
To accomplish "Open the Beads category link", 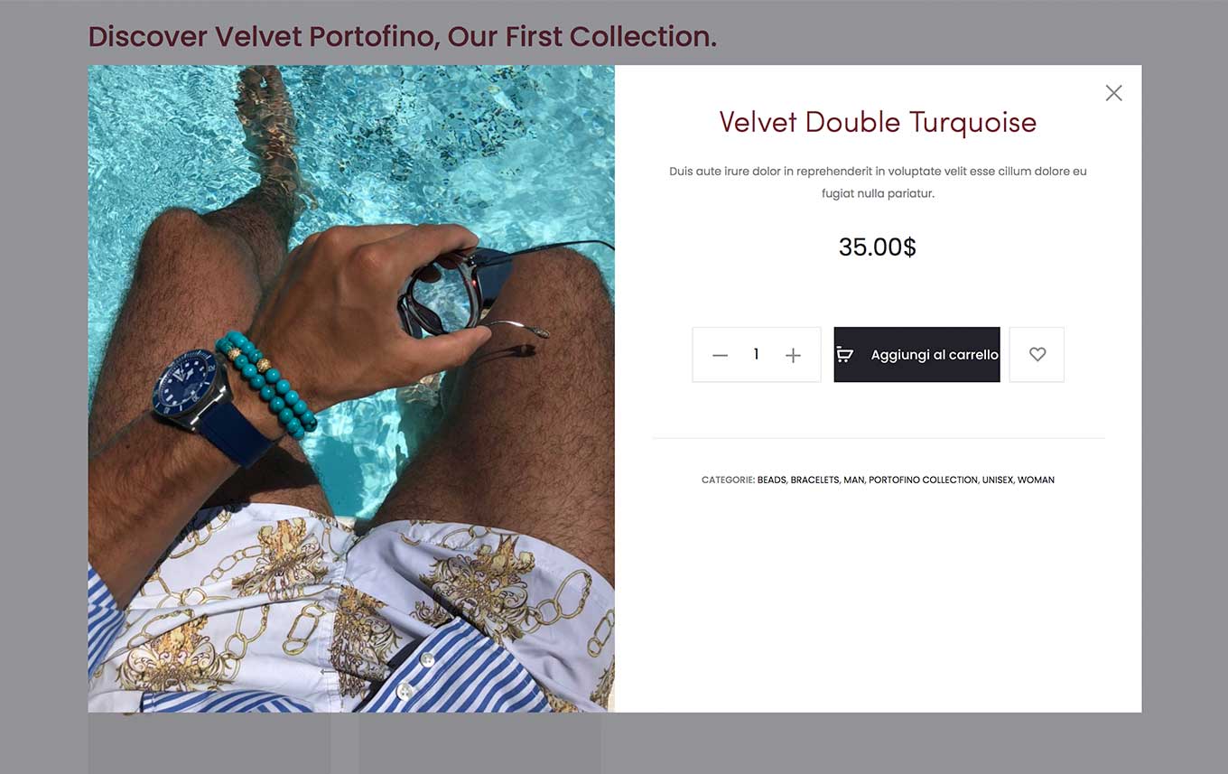I will [x=771, y=480].
